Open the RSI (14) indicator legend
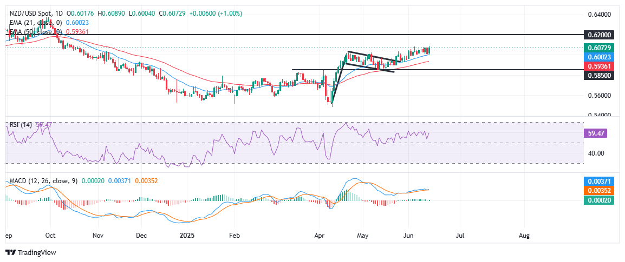This screenshot has width=625, height=262. (19, 125)
